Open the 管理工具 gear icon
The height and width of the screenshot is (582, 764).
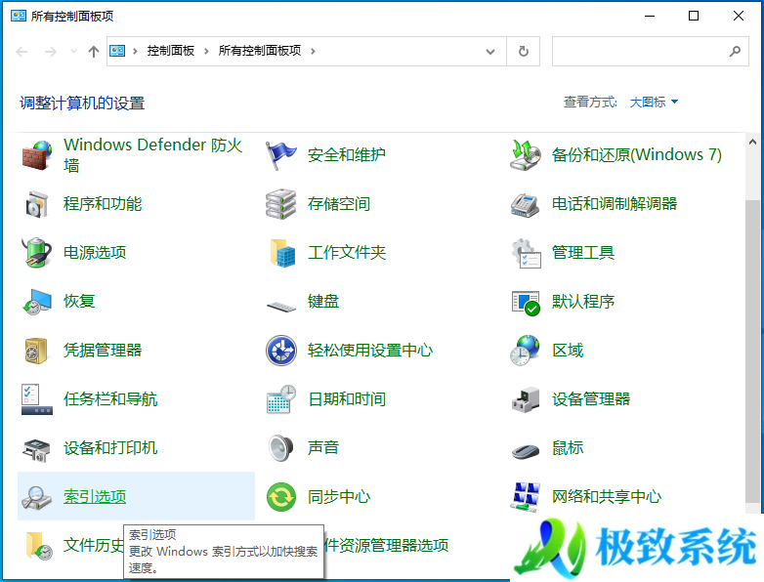526,253
